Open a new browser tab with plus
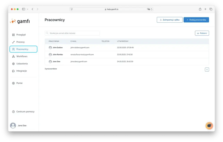This screenshot has width=223, height=142. tap(205, 9)
